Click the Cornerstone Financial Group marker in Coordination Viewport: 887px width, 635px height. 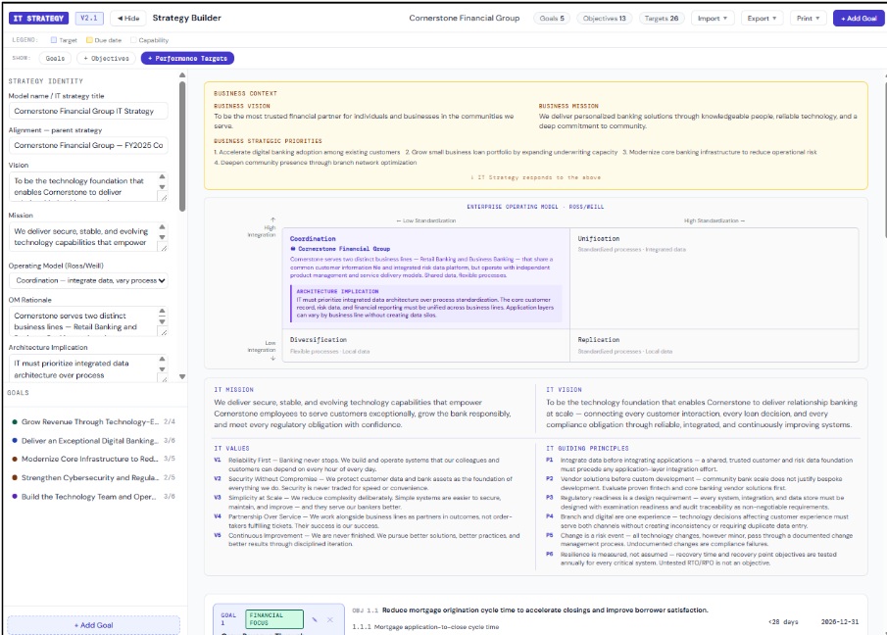tap(340, 249)
